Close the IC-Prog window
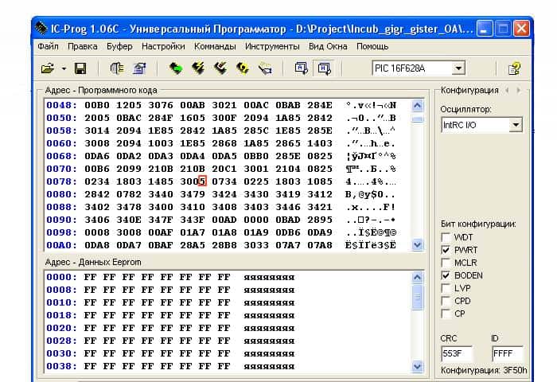This screenshot has height=382, width=557. click(521, 29)
